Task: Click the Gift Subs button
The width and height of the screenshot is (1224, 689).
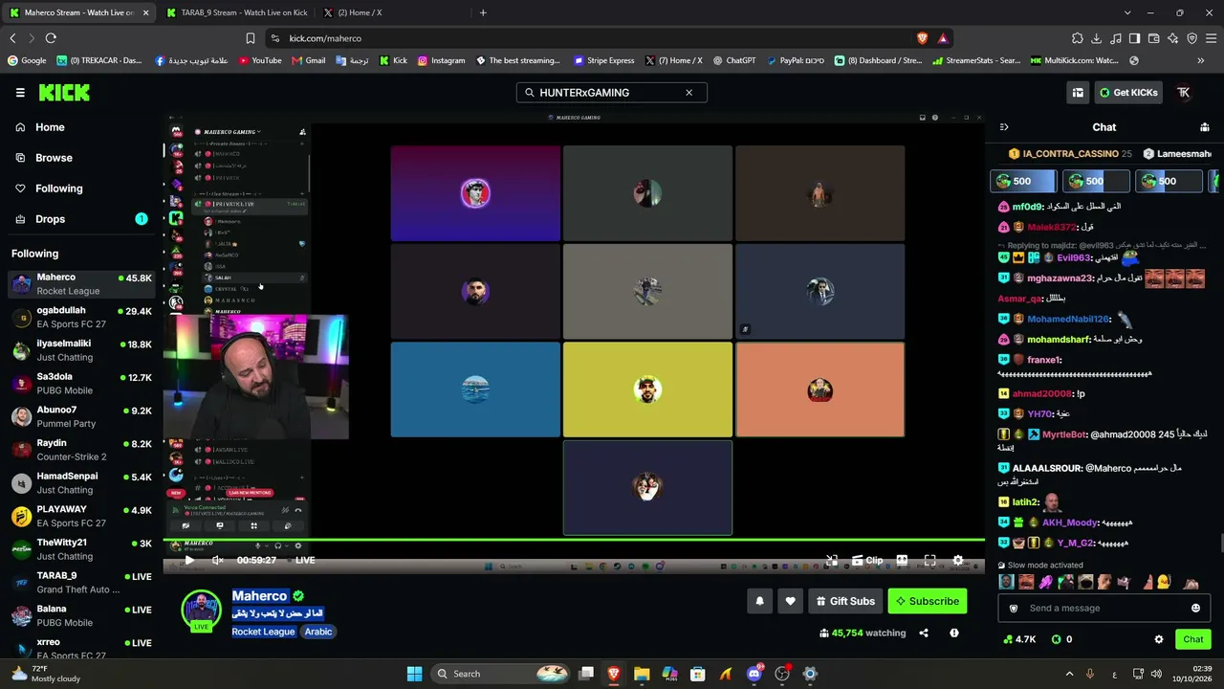Action: click(x=845, y=601)
